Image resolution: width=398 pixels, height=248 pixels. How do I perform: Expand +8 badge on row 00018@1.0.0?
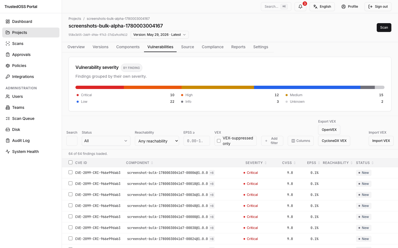(212, 184)
